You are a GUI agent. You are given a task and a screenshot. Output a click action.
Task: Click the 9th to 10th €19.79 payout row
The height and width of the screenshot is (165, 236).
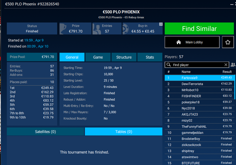pyautogui.click(x=32, y=117)
